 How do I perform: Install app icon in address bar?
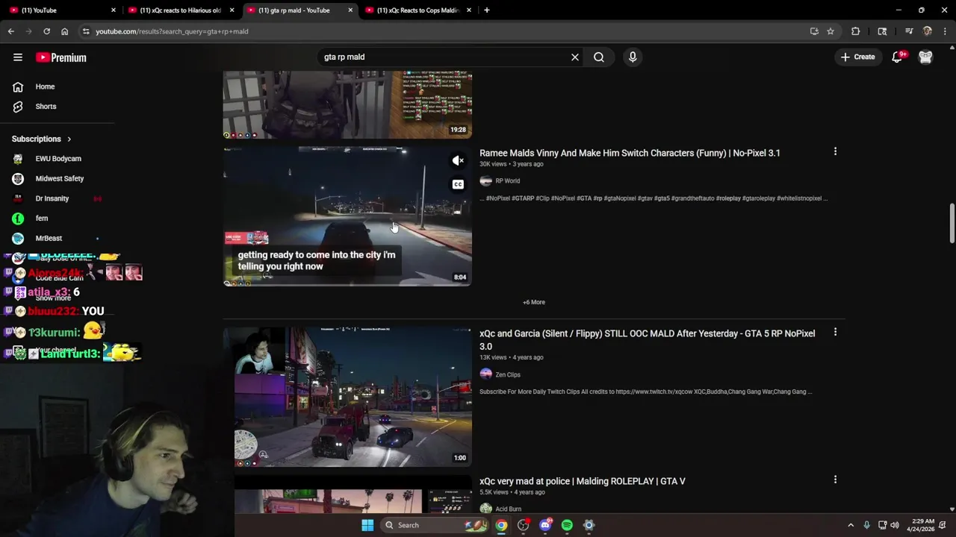click(814, 31)
